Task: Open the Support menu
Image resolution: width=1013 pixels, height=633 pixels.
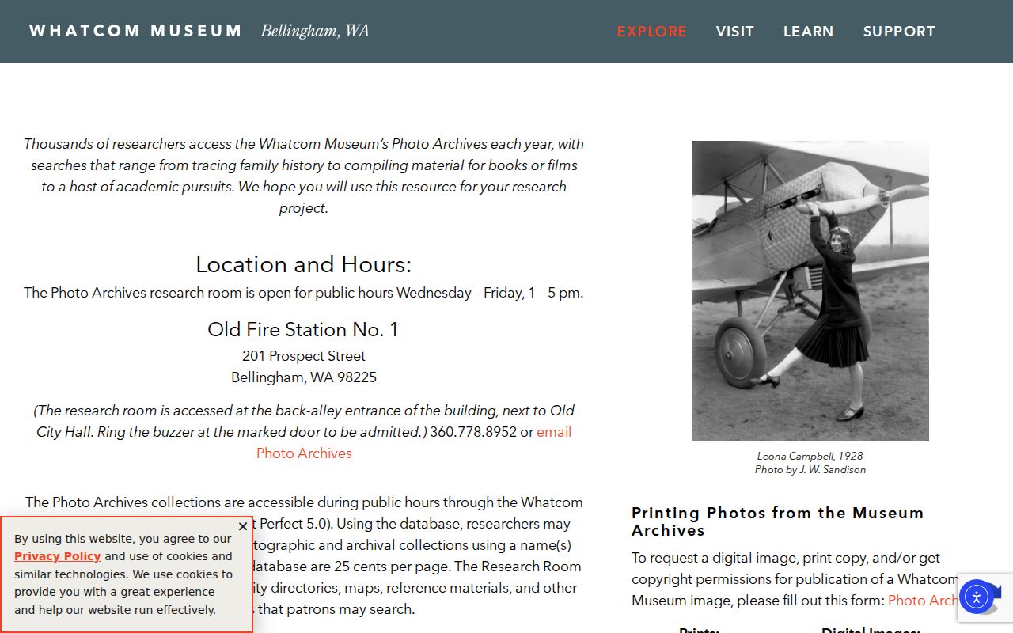Action: pyautogui.click(x=899, y=32)
